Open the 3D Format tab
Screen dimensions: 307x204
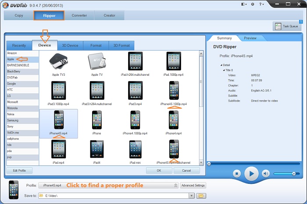[x=121, y=46]
